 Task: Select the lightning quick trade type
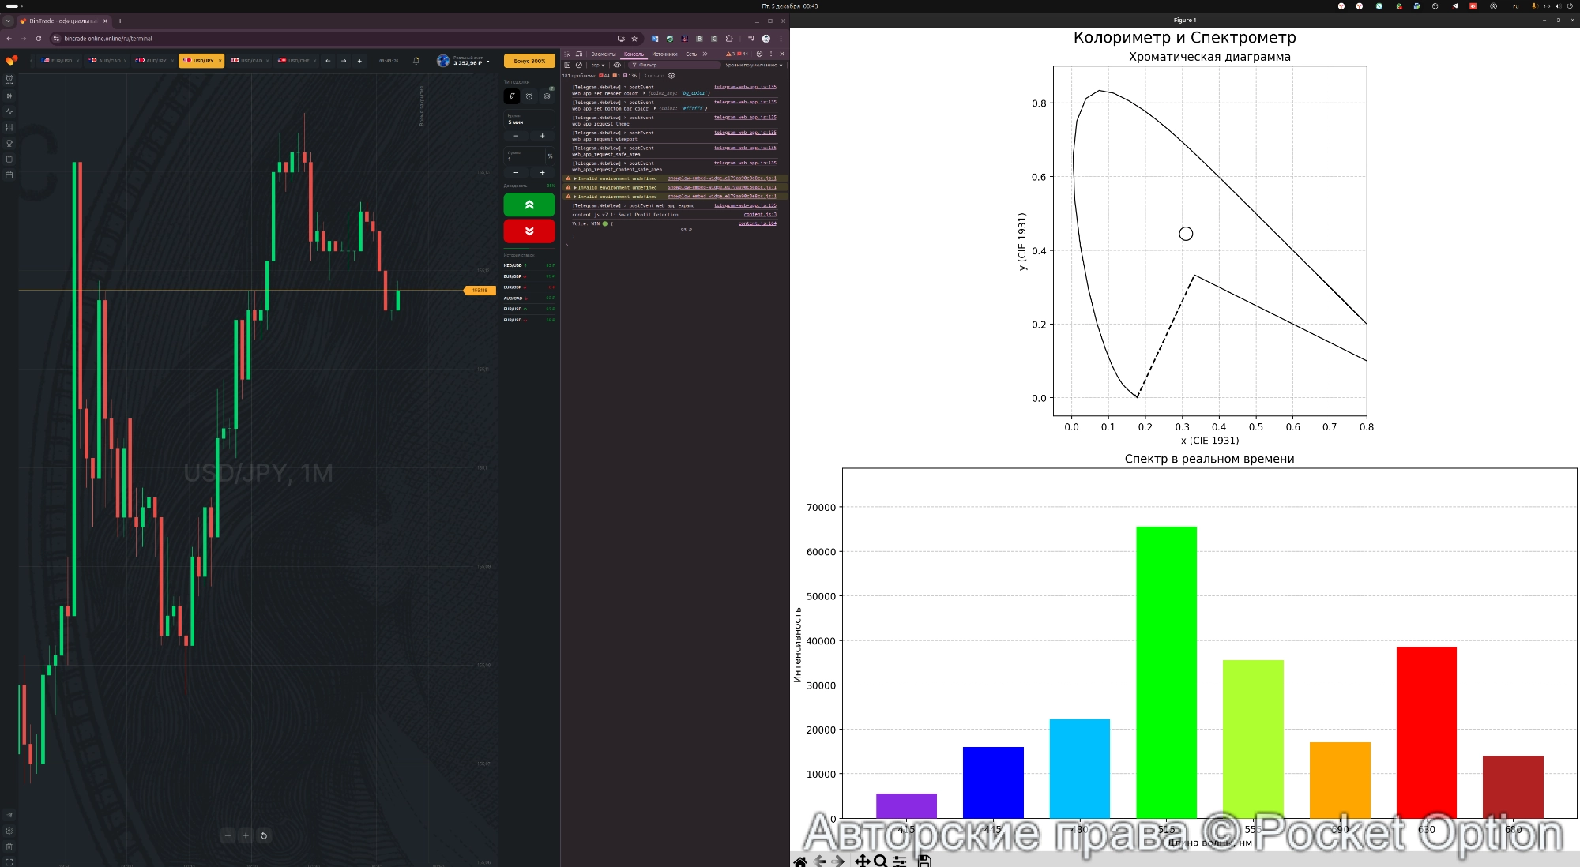click(512, 96)
